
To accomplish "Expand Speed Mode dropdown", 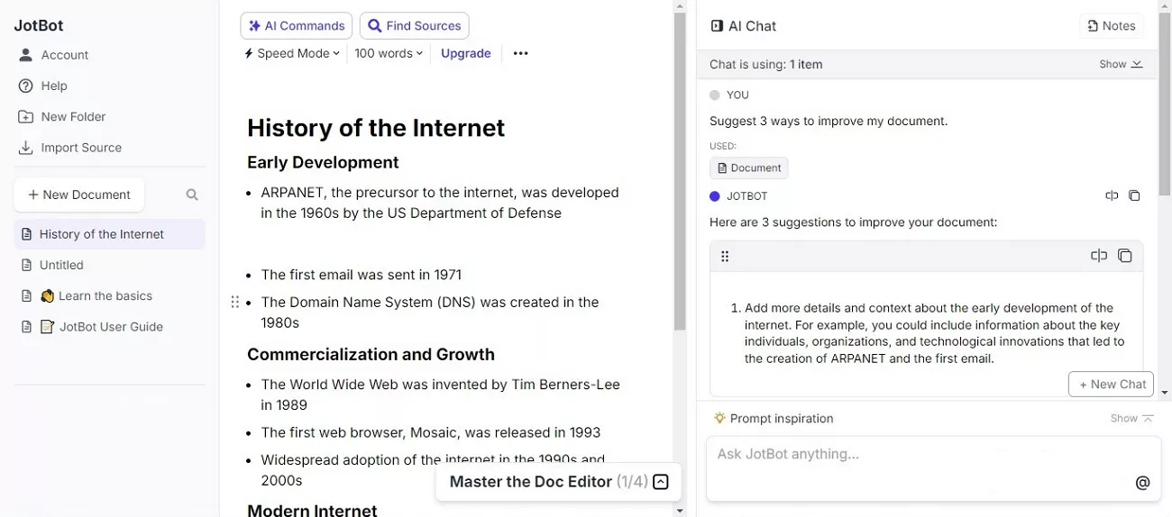I will (x=292, y=53).
